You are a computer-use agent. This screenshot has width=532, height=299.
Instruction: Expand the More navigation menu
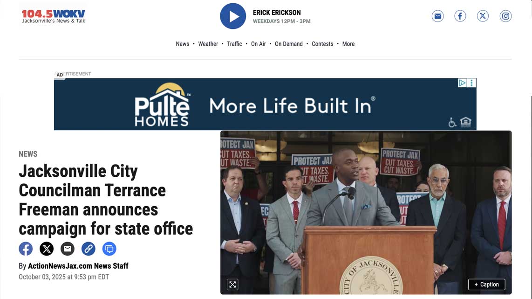point(348,44)
